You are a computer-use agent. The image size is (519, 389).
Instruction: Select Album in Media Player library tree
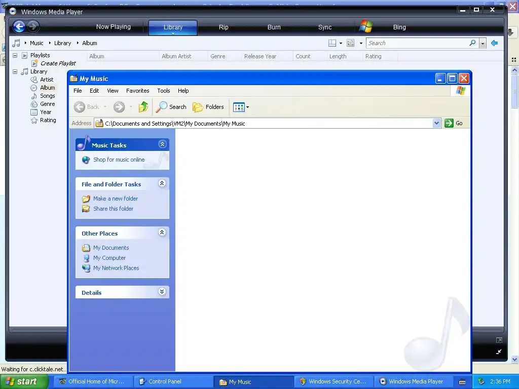tap(47, 88)
